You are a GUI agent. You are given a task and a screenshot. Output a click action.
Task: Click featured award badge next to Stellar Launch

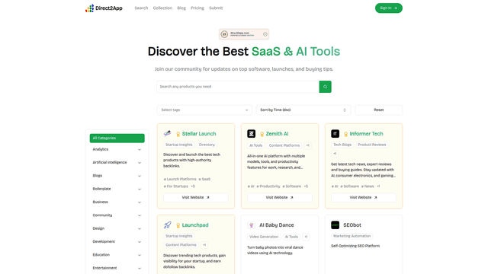point(178,134)
